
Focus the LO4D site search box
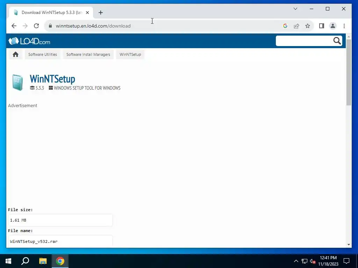coord(304,41)
